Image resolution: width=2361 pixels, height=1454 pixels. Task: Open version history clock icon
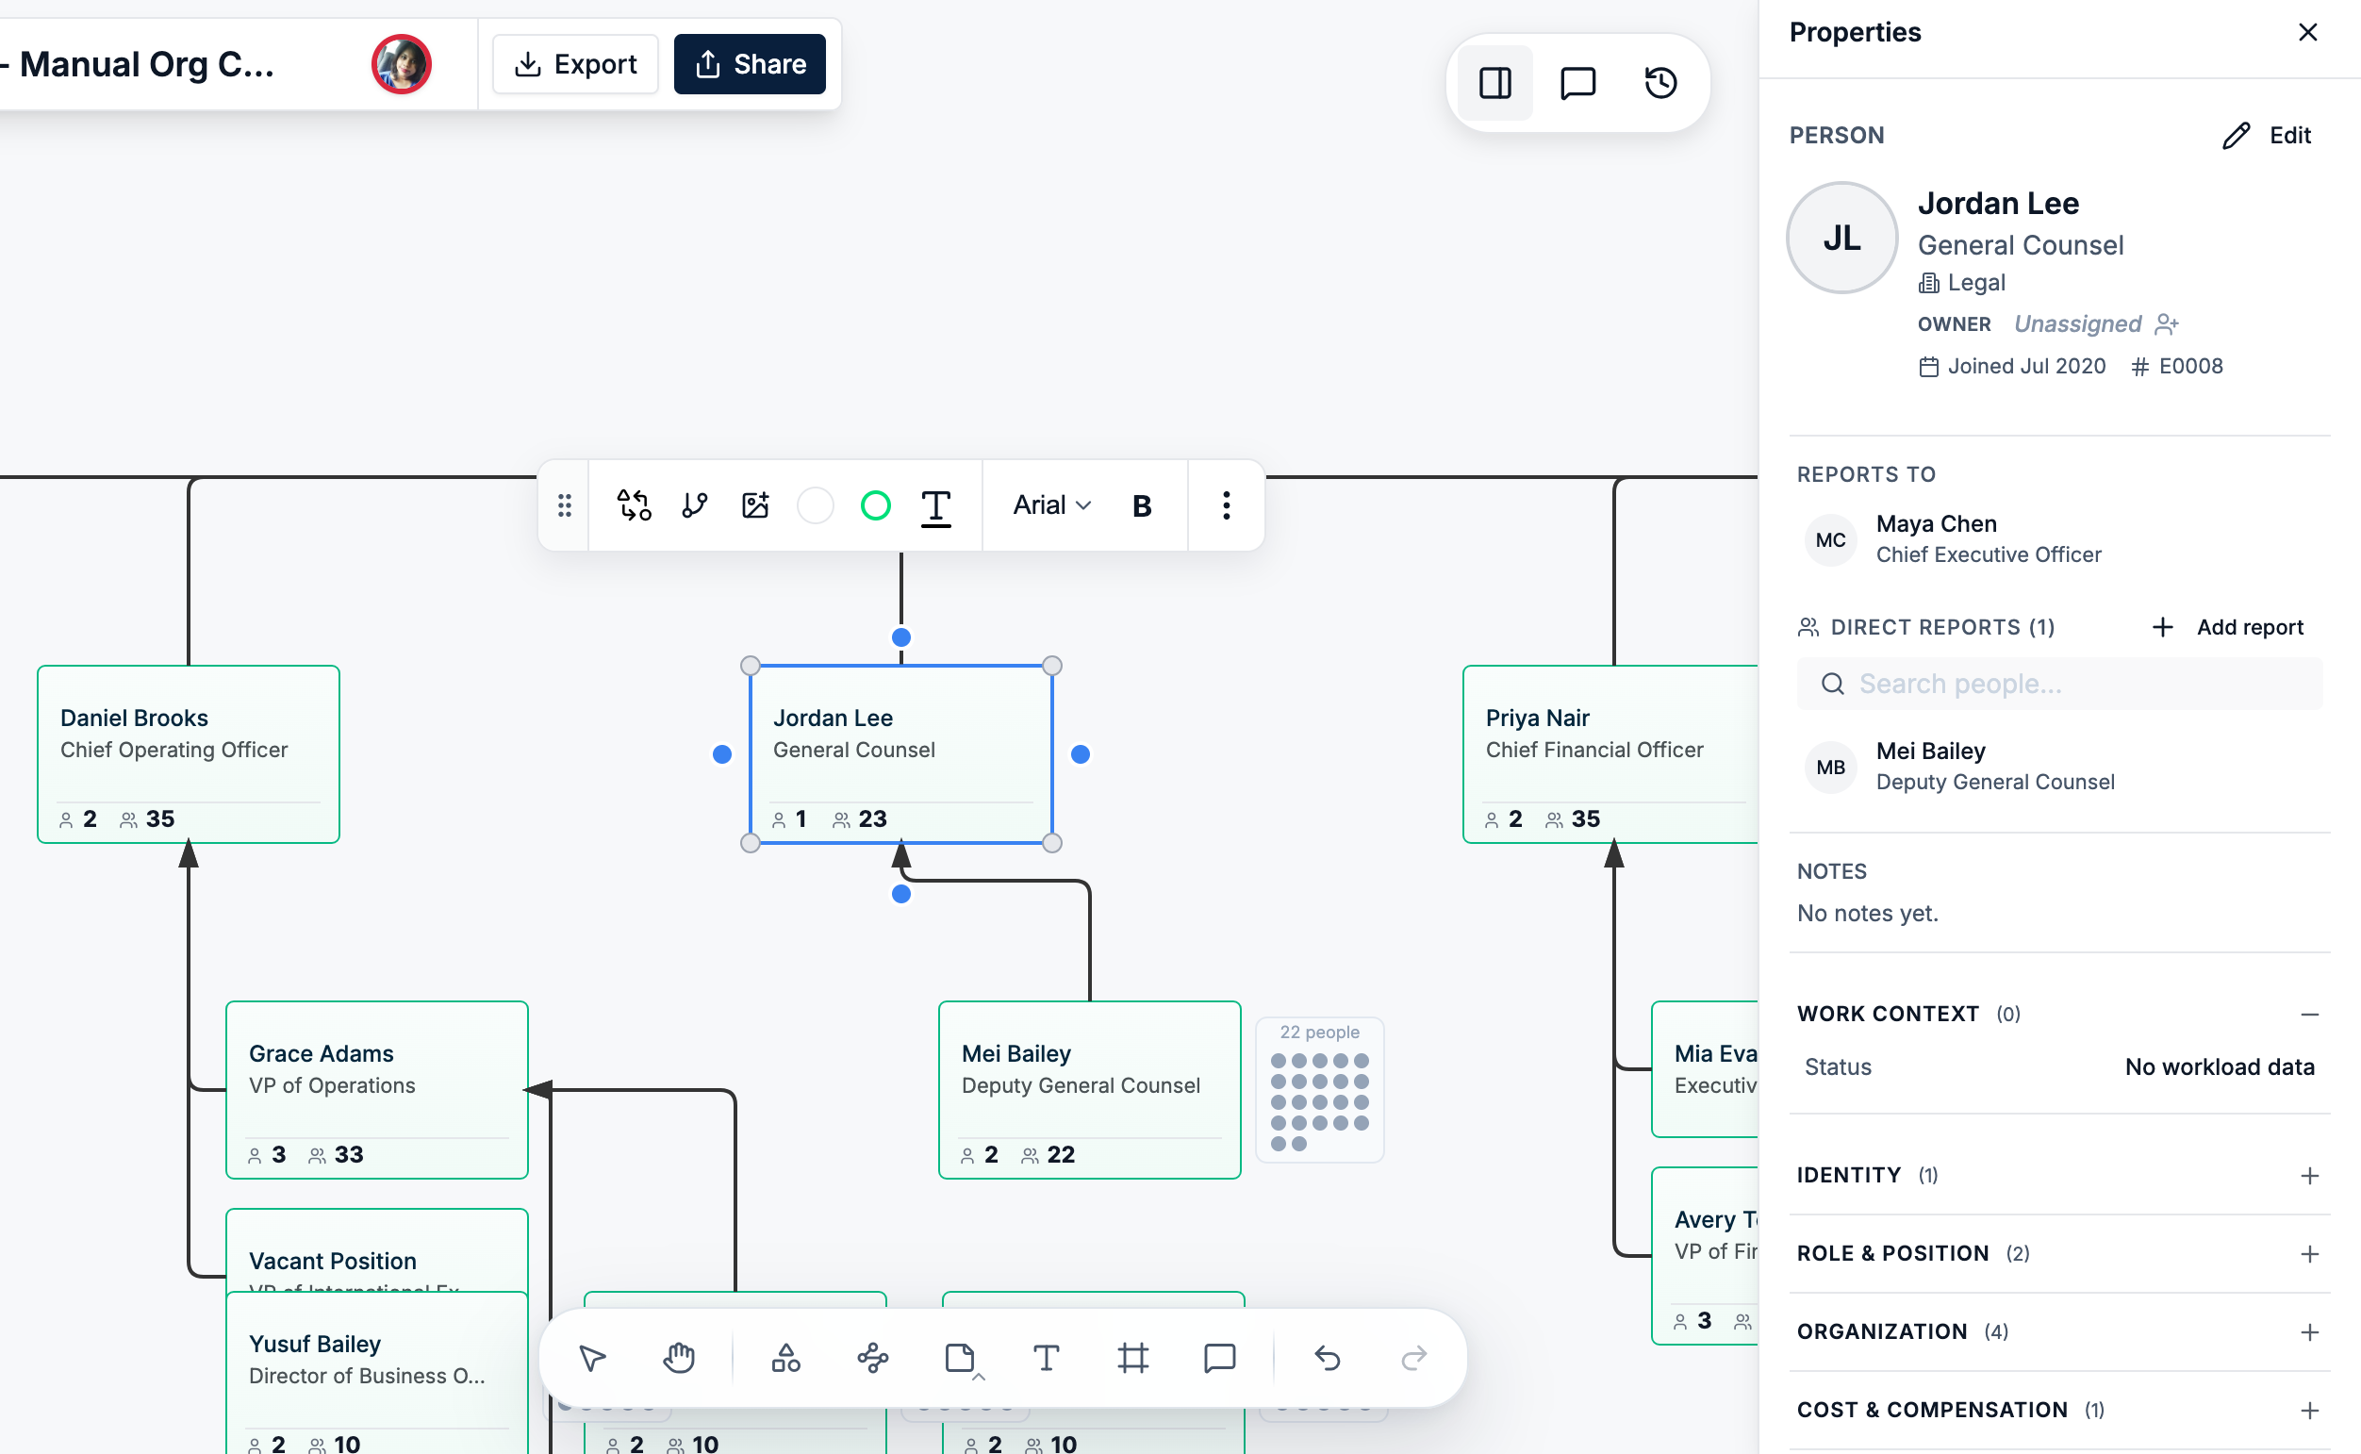pyautogui.click(x=1660, y=83)
